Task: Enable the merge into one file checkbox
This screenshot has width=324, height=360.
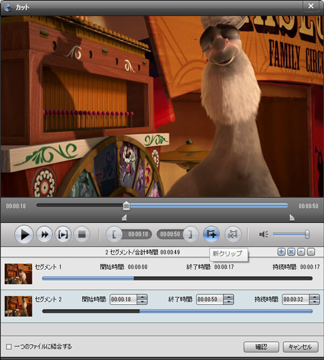Action: pyautogui.click(x=9, y=347)
